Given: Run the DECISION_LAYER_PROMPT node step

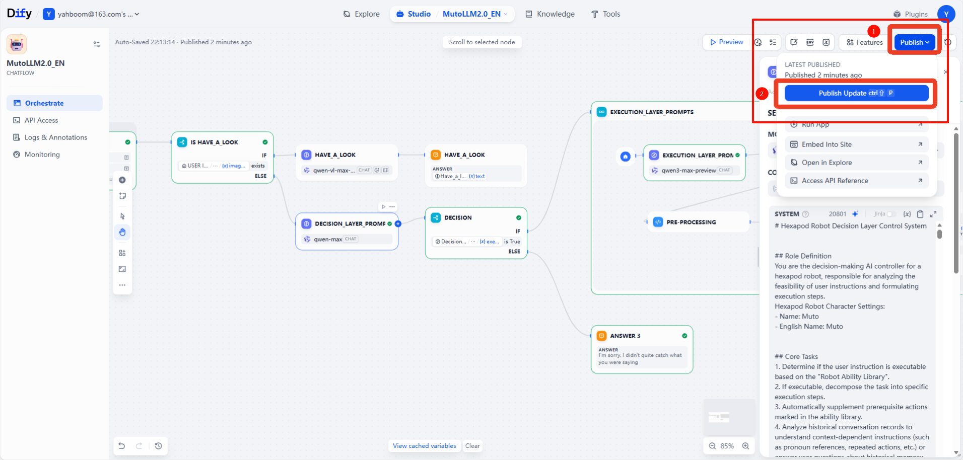Looking at the screenshot, I should pos(384,207).
